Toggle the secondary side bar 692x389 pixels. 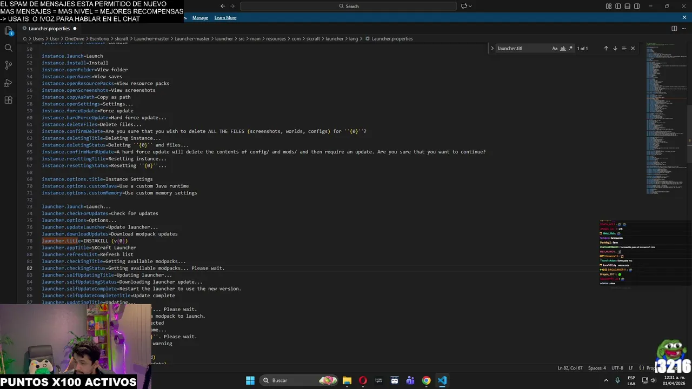click(637, 6)
